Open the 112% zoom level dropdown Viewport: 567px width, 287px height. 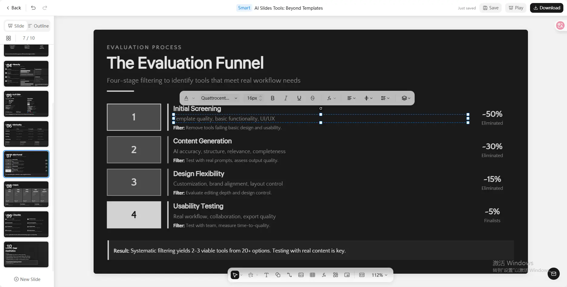380,275
